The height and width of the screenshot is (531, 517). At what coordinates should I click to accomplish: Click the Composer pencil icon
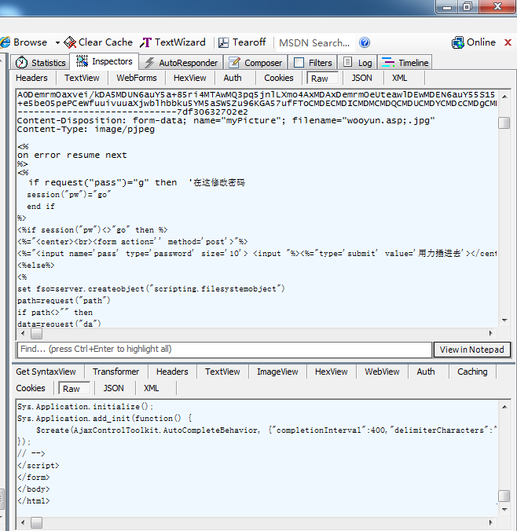234,62
